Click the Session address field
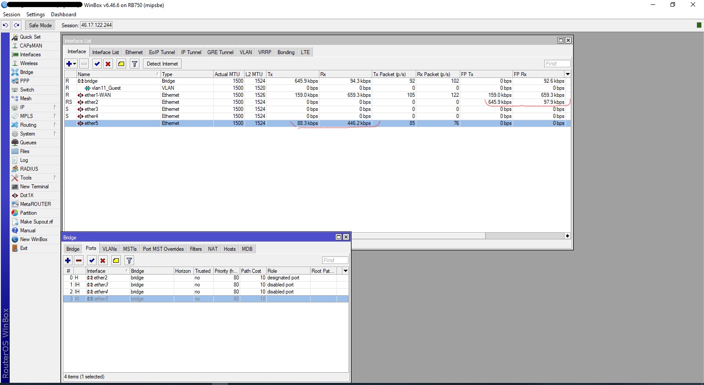 (x=96, y=25)
